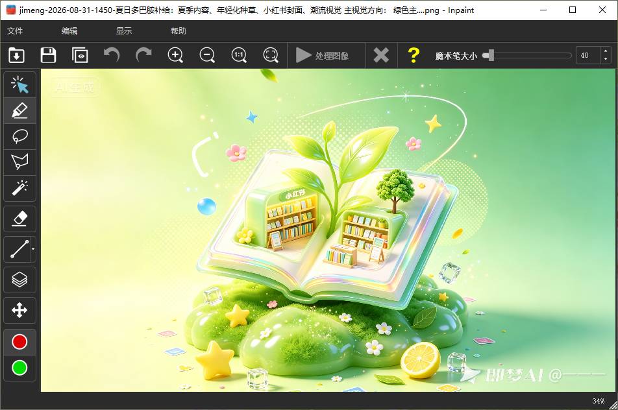Open the 帮助 menu
The width and height of the screenshot is (618, 410).
(x=178, y=30)
